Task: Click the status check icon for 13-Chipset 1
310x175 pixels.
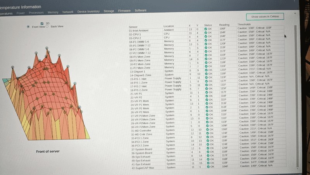Action: 207,70
